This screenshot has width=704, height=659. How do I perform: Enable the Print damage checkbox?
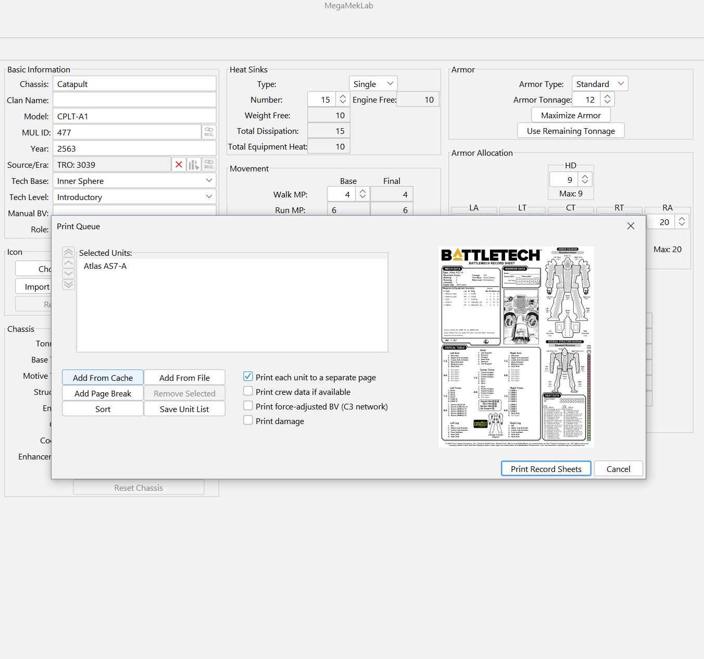coord(248,420)
